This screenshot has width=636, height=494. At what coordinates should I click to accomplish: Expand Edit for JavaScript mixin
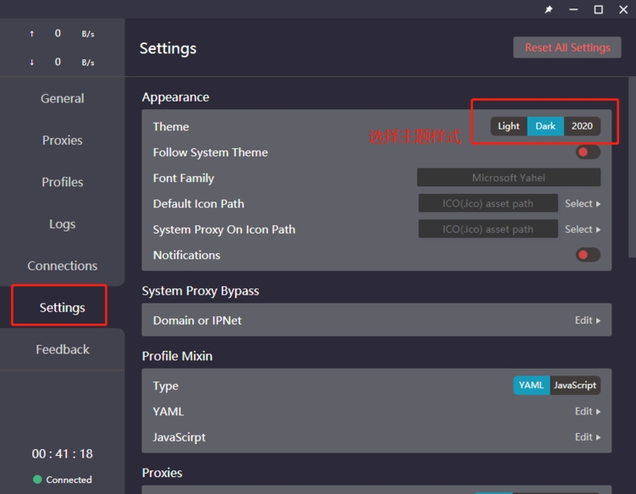(x=587, y=437)
